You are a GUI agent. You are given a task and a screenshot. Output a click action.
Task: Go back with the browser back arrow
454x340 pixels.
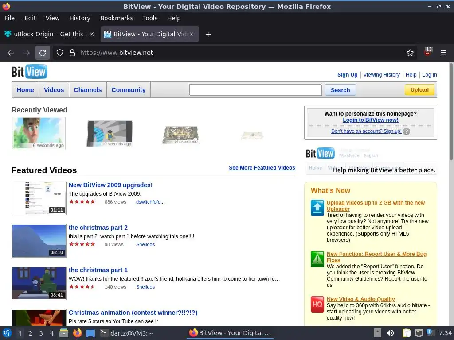coord(11,53)
